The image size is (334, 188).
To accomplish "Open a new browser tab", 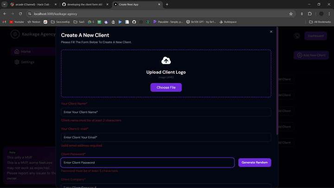I will [167, 5].
